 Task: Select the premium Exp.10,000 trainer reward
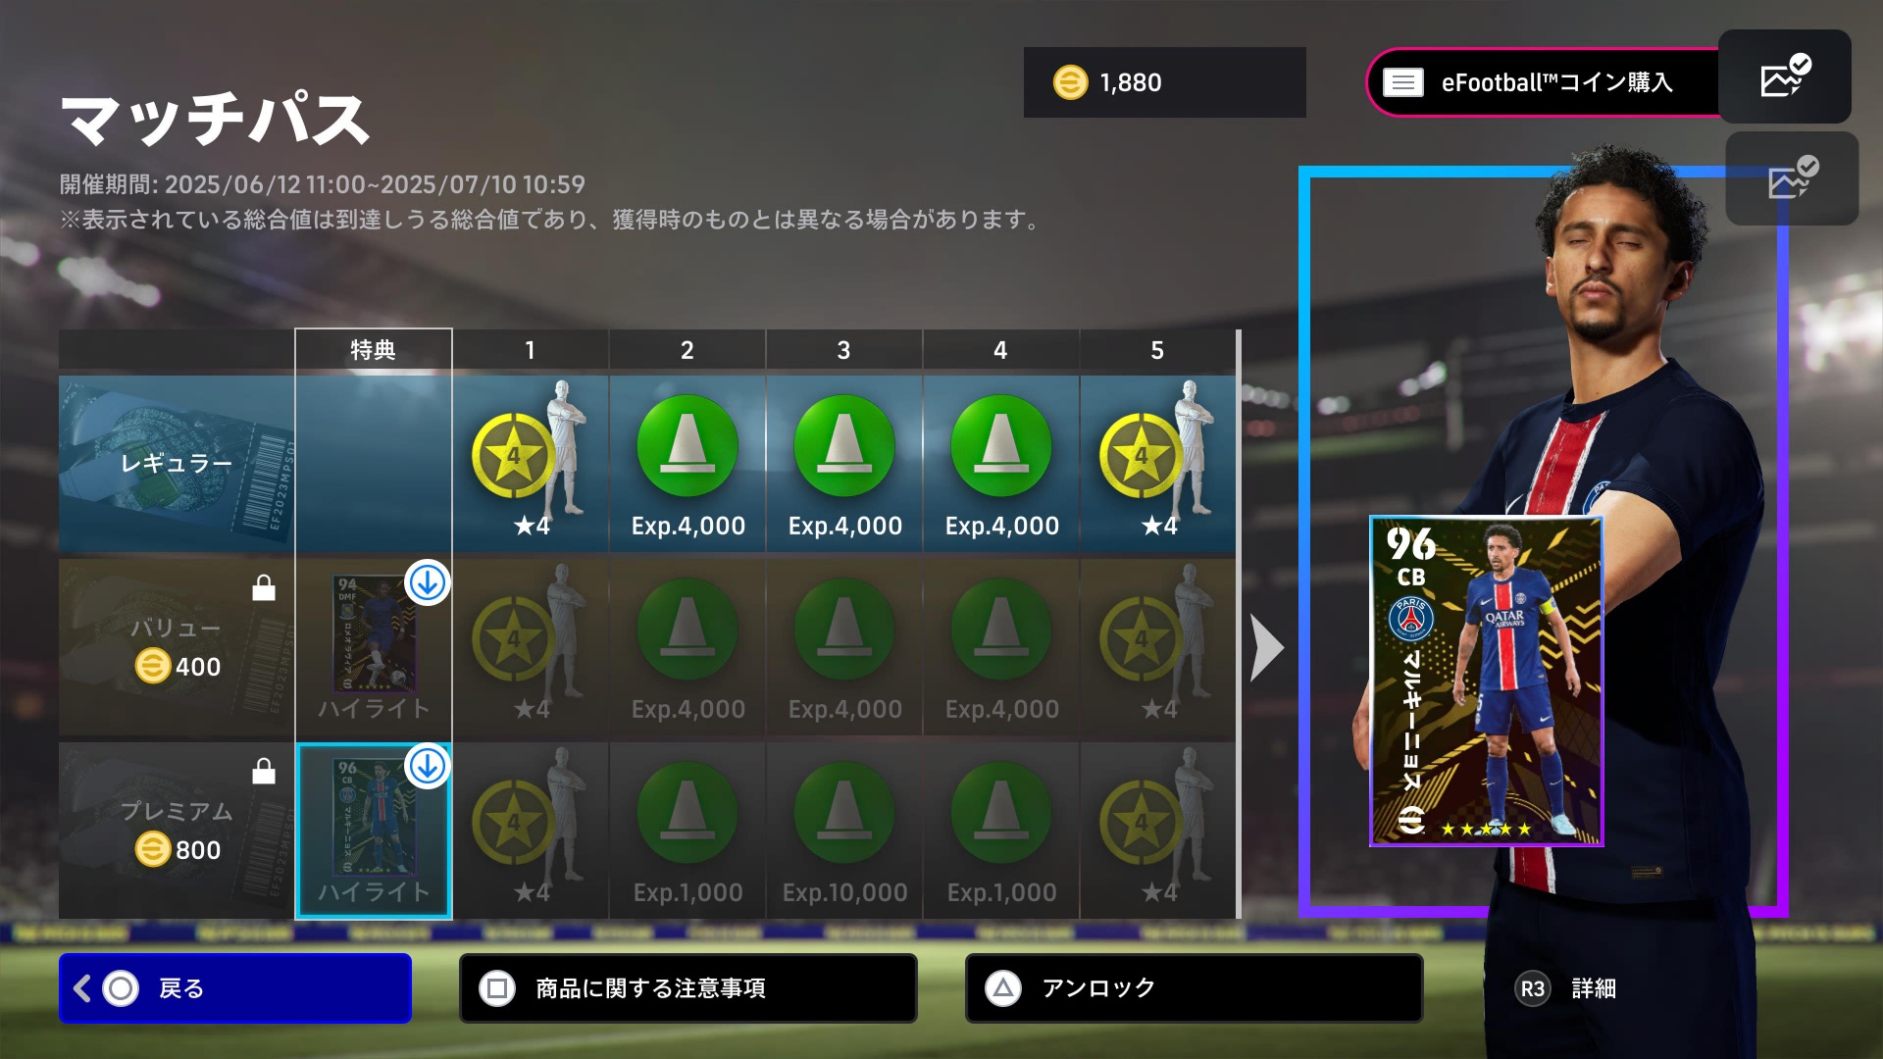[x=844, y=830]
